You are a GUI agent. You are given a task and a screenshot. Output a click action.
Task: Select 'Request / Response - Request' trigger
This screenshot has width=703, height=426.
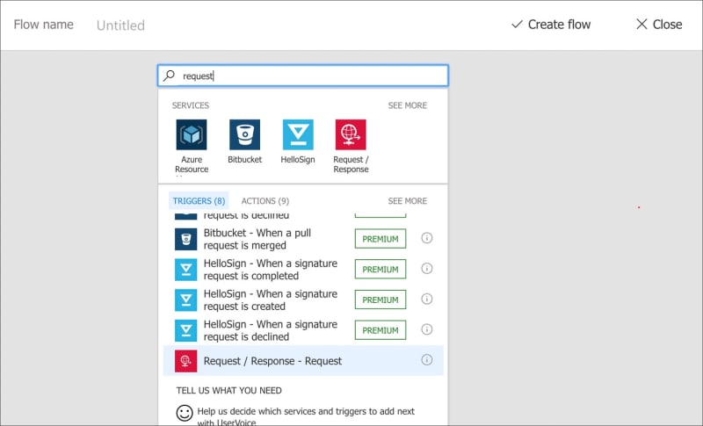click(303, 361)
